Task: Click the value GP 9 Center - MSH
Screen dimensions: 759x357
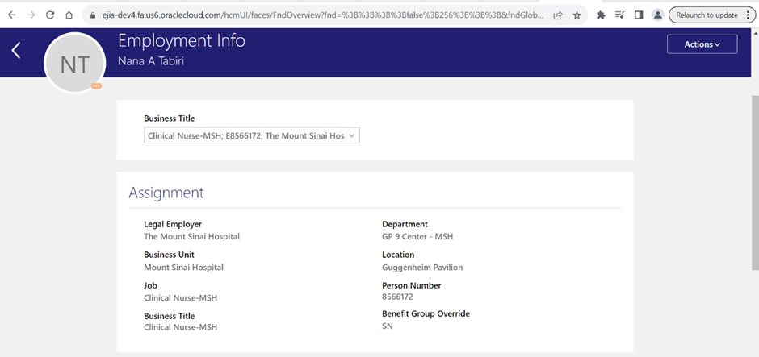Action: point(417,237)
